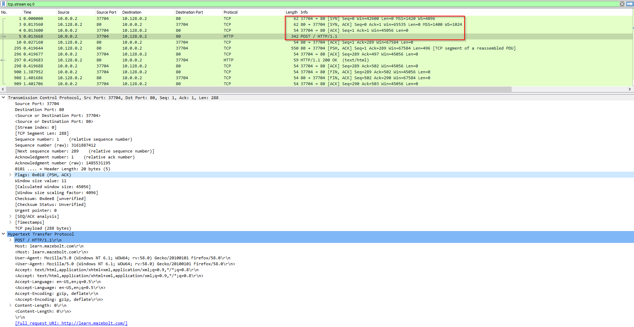This screenshot has height=327, width=634.
Task: Collapse the Transmission Control Protocol section
Action: click(x=3, y=97)
